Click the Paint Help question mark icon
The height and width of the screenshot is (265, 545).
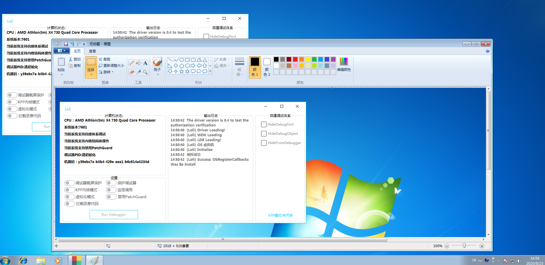[488, 51]
